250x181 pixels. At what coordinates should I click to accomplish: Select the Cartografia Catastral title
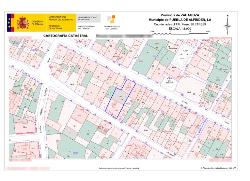pos(66,36)
